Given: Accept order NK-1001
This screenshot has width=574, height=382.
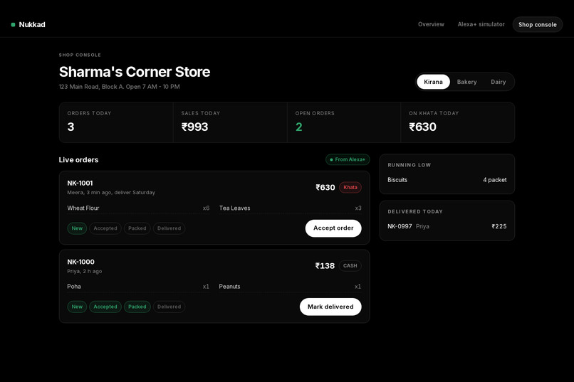Looking at the screenshot, I should pos(333,228).
